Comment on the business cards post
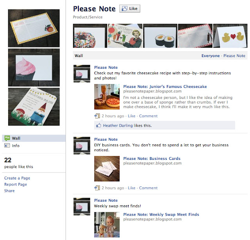This screenshot has height=240, width=250. pyautogui.click(x=148, y=188)
